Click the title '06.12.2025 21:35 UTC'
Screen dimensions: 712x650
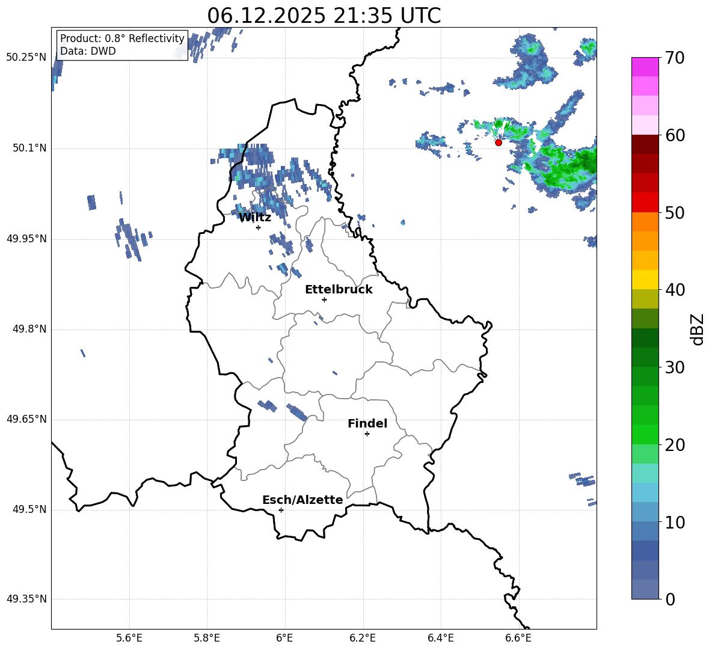[x=324, y=16]
